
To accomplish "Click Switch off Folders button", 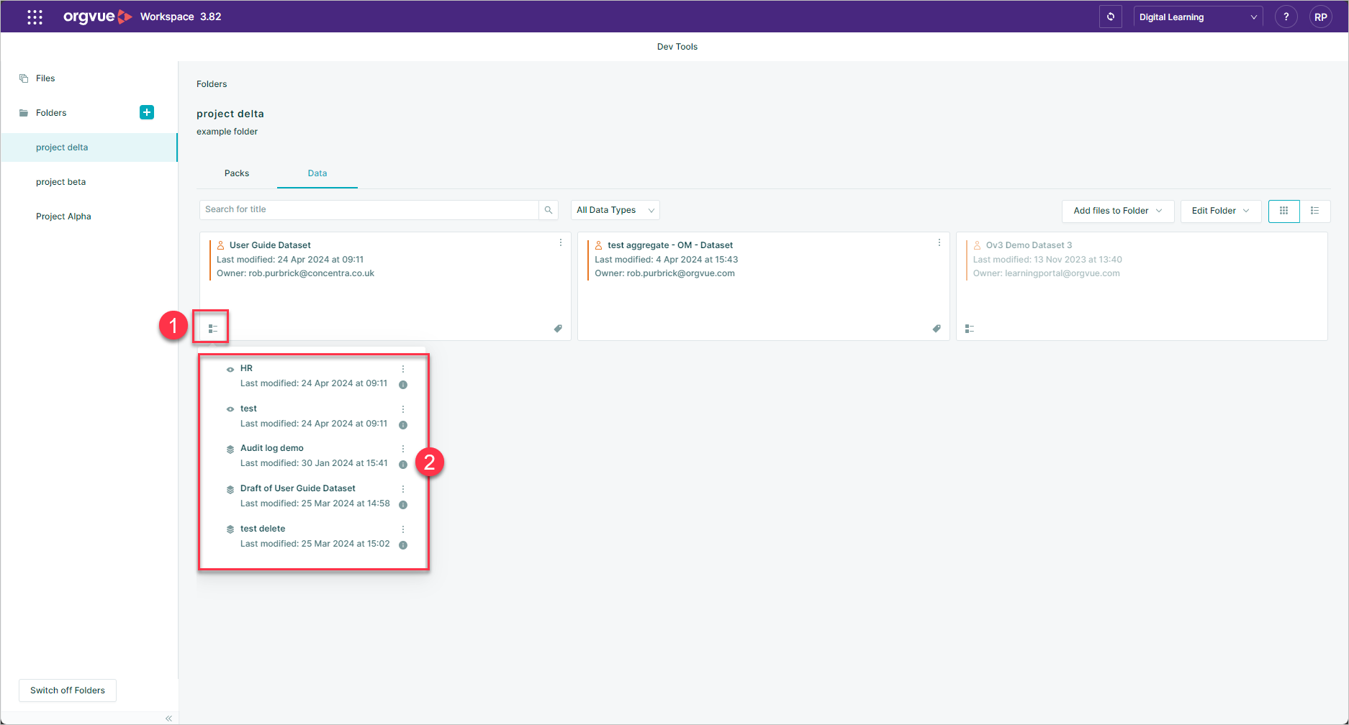I will (68, 690).
